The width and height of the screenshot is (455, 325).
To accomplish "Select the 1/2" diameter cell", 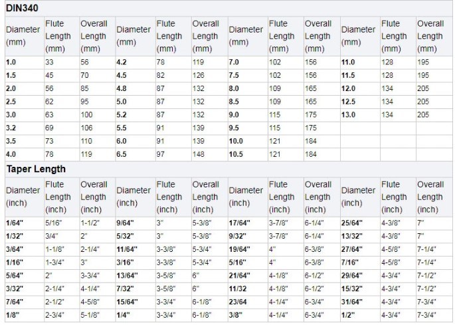I will [347, 314].
